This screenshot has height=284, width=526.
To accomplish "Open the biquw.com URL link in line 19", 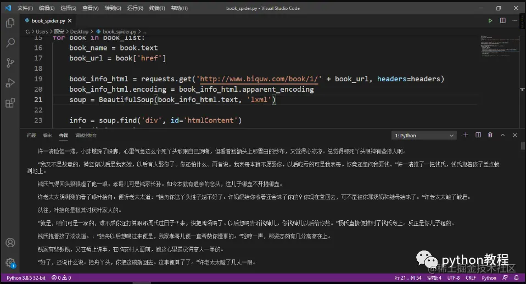I will coord(259,79).
